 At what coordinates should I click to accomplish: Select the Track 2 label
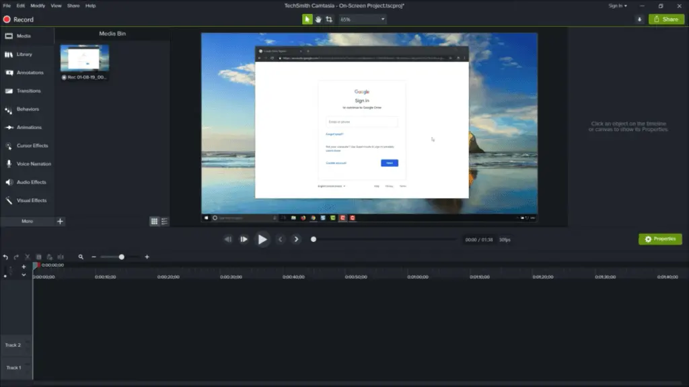[13, 345]
